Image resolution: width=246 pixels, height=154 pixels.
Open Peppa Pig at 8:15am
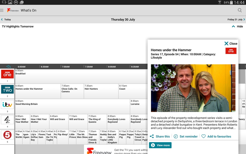(x=122, y=137)
